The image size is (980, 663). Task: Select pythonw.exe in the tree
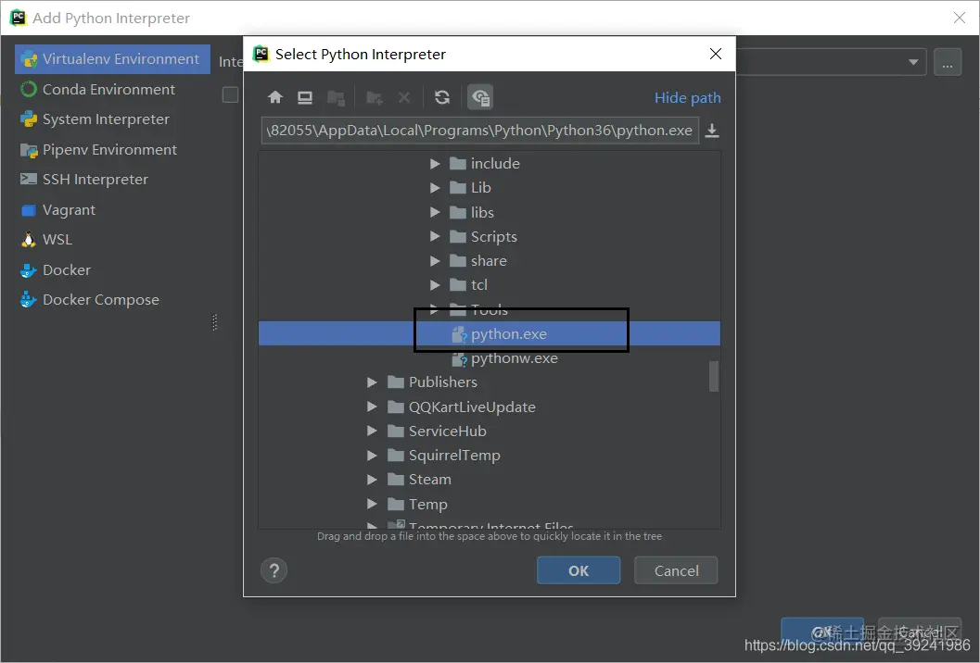pos(490,358)
